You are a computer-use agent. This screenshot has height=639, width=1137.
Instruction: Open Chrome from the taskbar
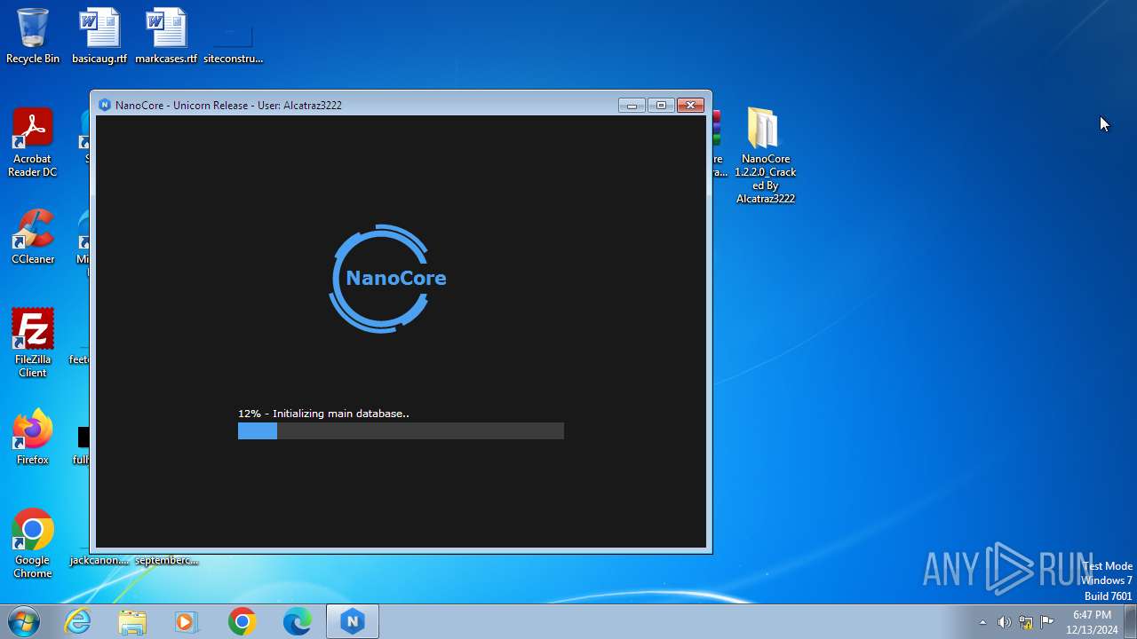242,621
